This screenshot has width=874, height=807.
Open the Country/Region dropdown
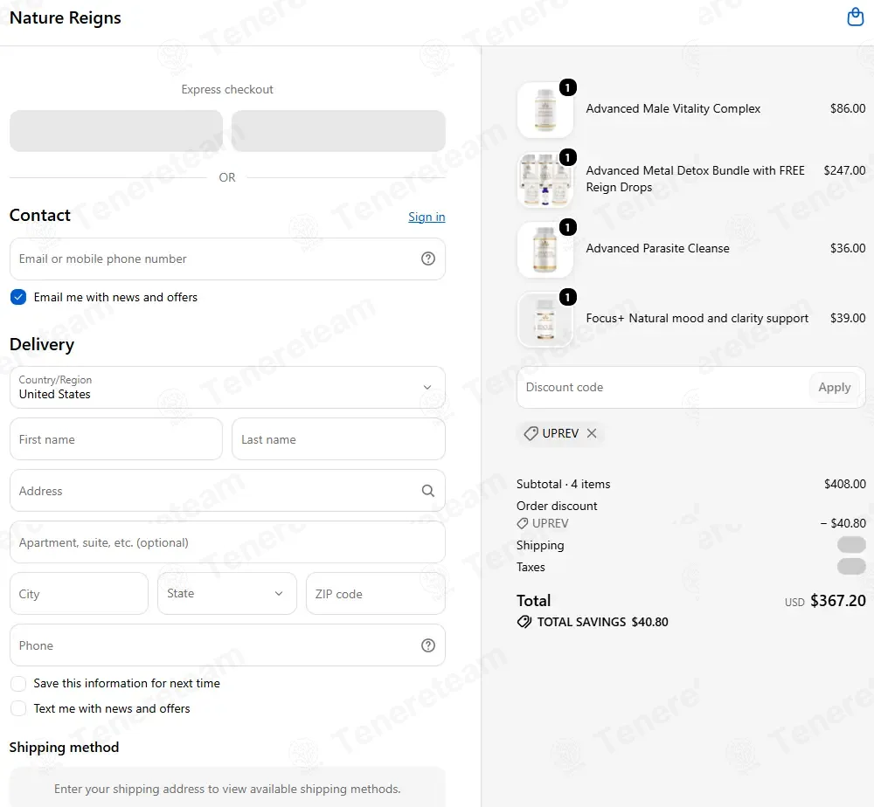227,388
